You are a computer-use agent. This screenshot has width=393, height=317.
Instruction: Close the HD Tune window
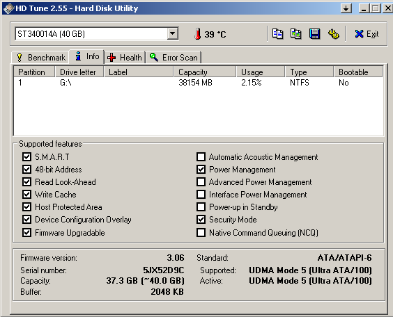(387, 8)
